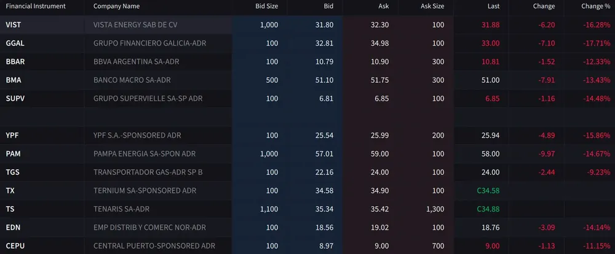Viewport: 615px width, 254px height.
Task: Click the bid price 10.79 for BBAR
Action: click(x=324, y=62)
